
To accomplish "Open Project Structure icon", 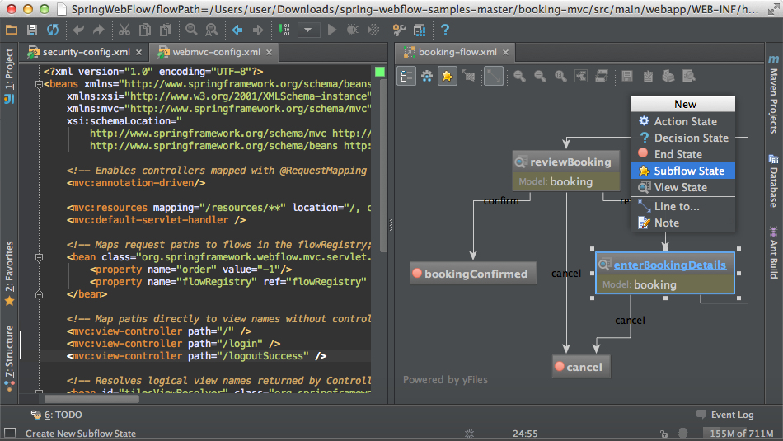I will [420, 30].
